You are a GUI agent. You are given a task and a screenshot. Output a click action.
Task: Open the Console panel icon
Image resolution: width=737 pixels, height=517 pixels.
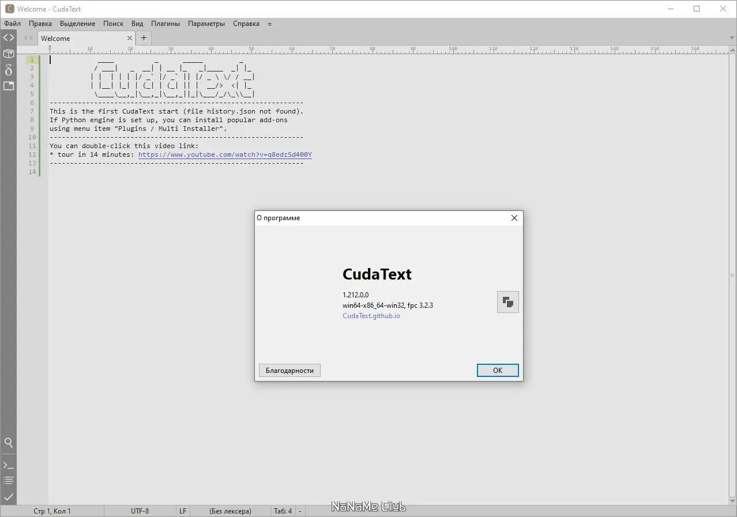(x=9, y=465)
